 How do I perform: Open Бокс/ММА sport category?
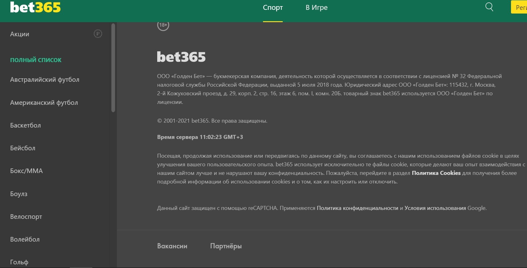pyautogui.click(x=26, y=171)
